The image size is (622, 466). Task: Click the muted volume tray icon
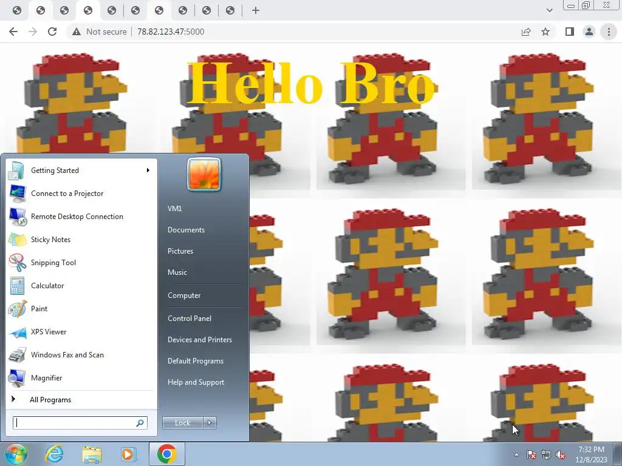(561, 454)
